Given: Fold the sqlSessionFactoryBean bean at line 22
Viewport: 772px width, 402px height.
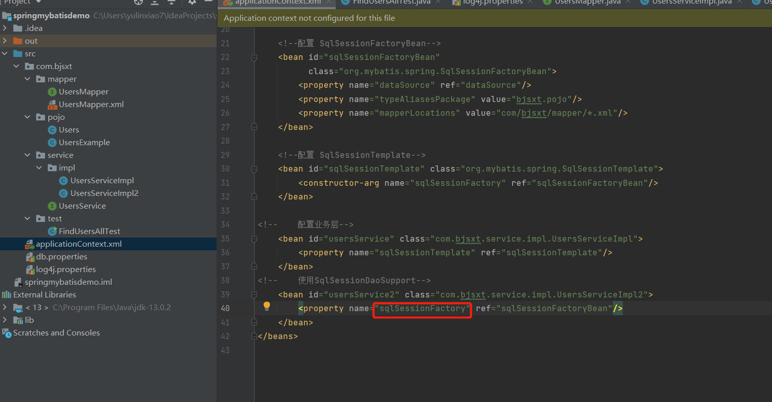Looking at the screenshot, I should coord(254,57).
